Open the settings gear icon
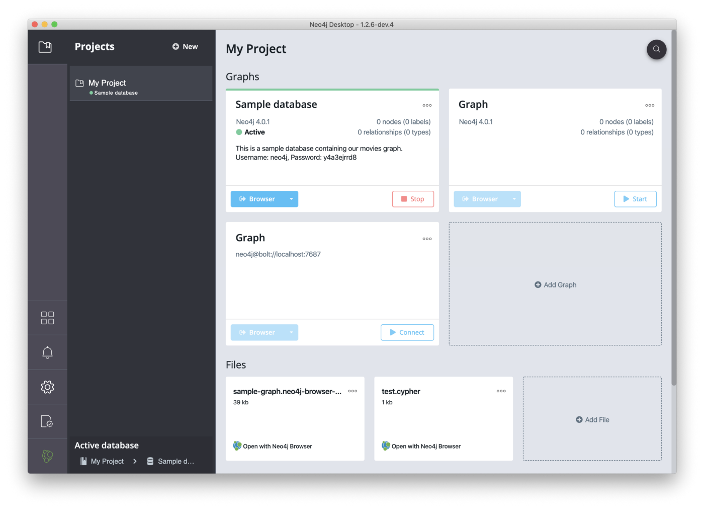 (47, 387)
